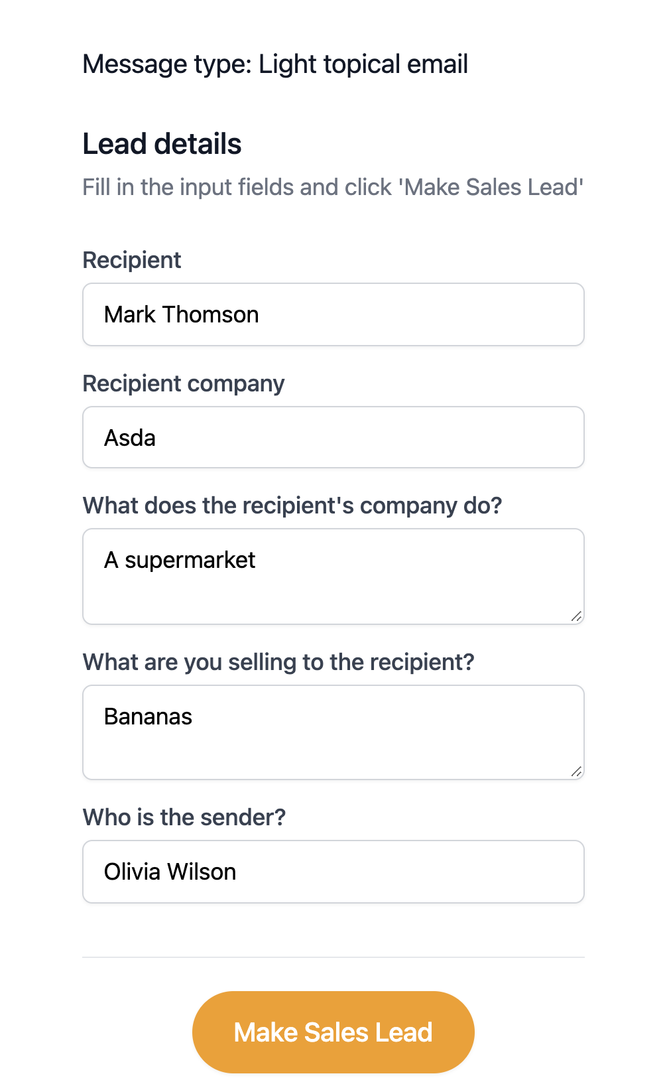This screenshot has height=1084, width=665.
Task: Click the 'Message type:' text
Action: (167, 64)
